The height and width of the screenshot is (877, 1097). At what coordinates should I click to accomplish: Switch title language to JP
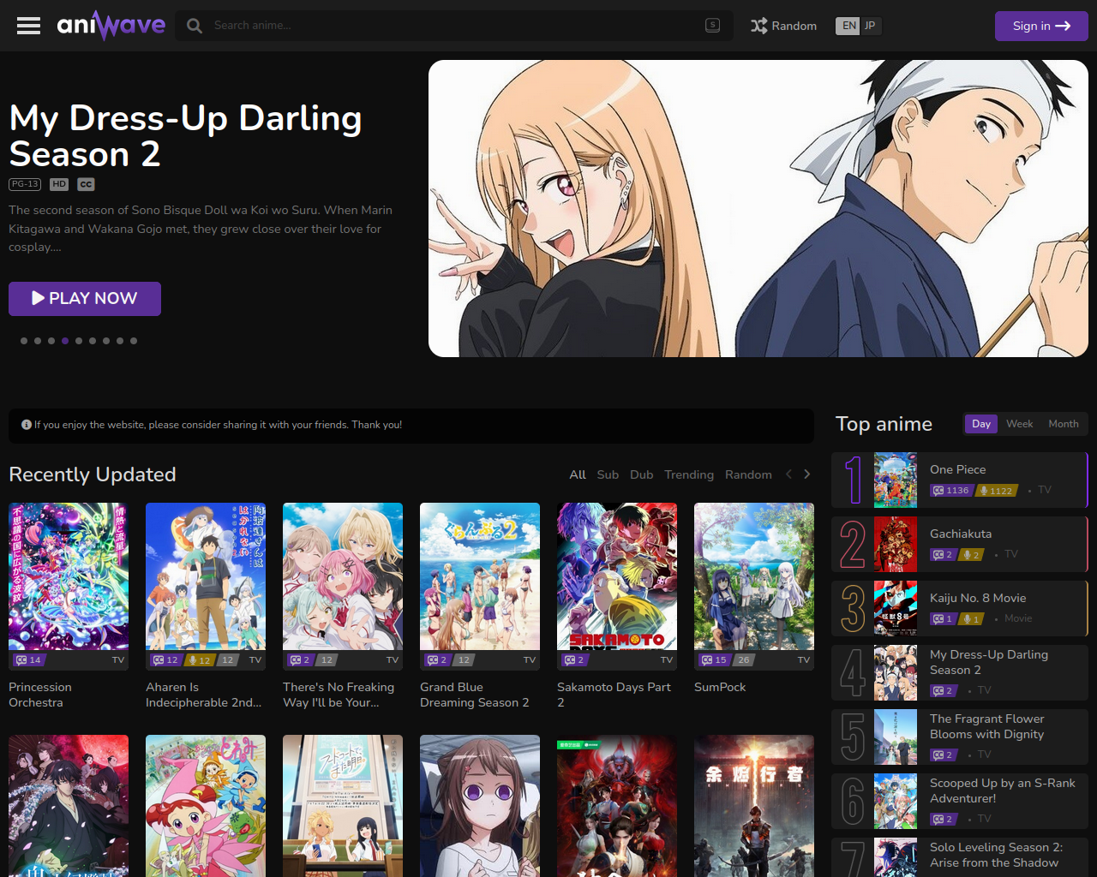tap(870, 26)
